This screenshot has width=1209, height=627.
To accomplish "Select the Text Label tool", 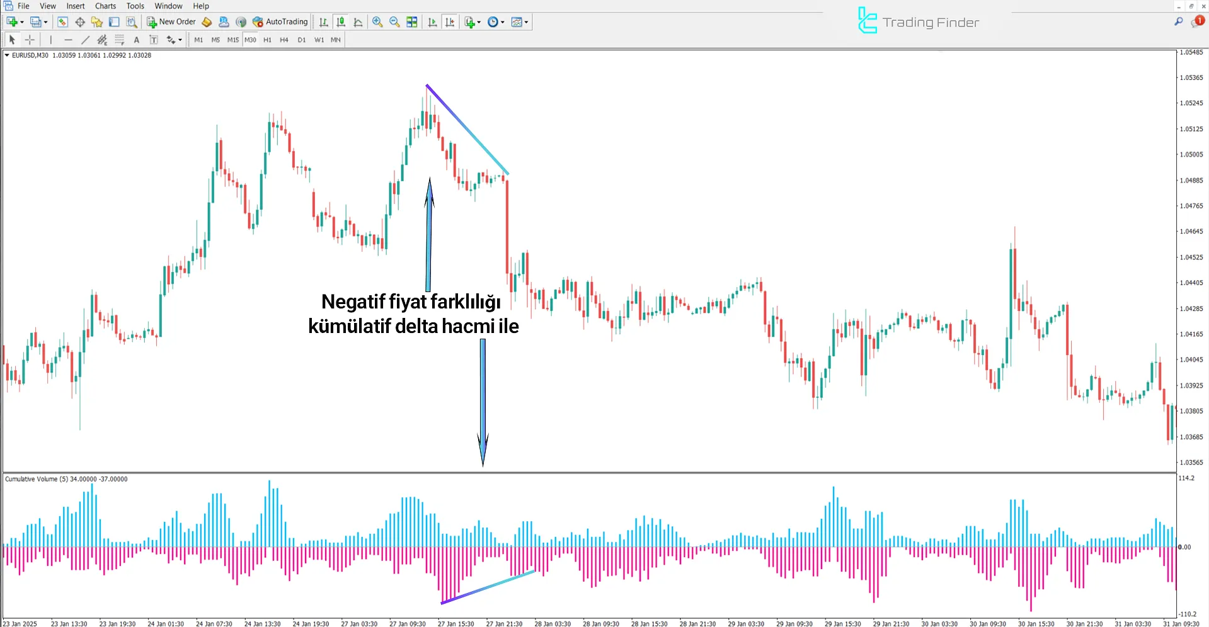I will point(153,40).
